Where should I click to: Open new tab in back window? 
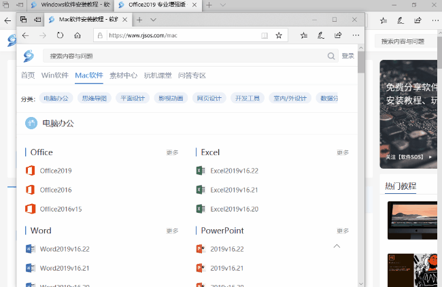click(209, 5)
